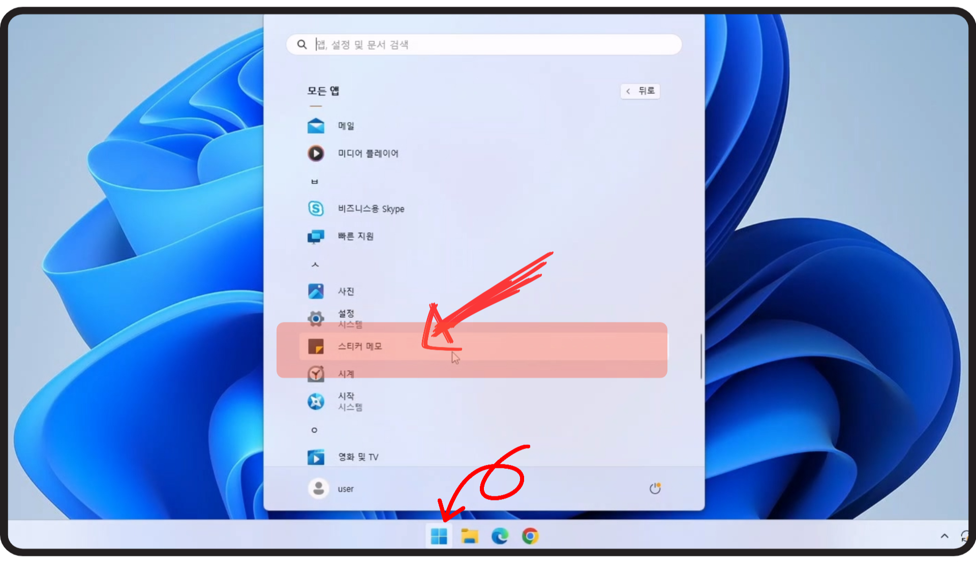
Task: Click the power button icon
Action: [x=655, y=488]
